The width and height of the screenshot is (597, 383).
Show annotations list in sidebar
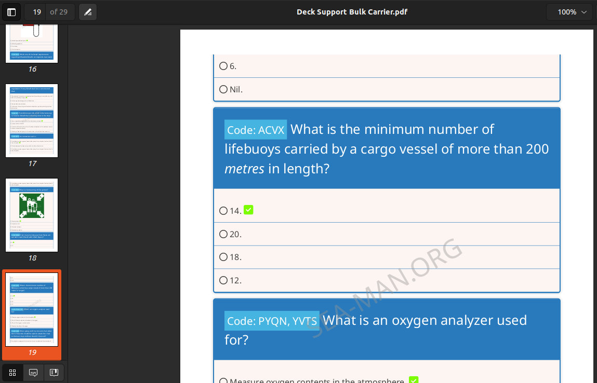[33, 372]
